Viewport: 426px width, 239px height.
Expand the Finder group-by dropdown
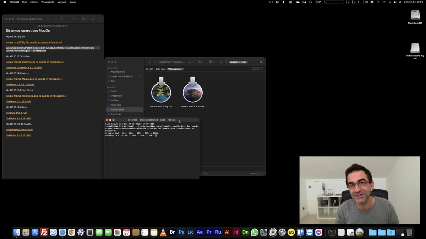(x=212, y=62)
